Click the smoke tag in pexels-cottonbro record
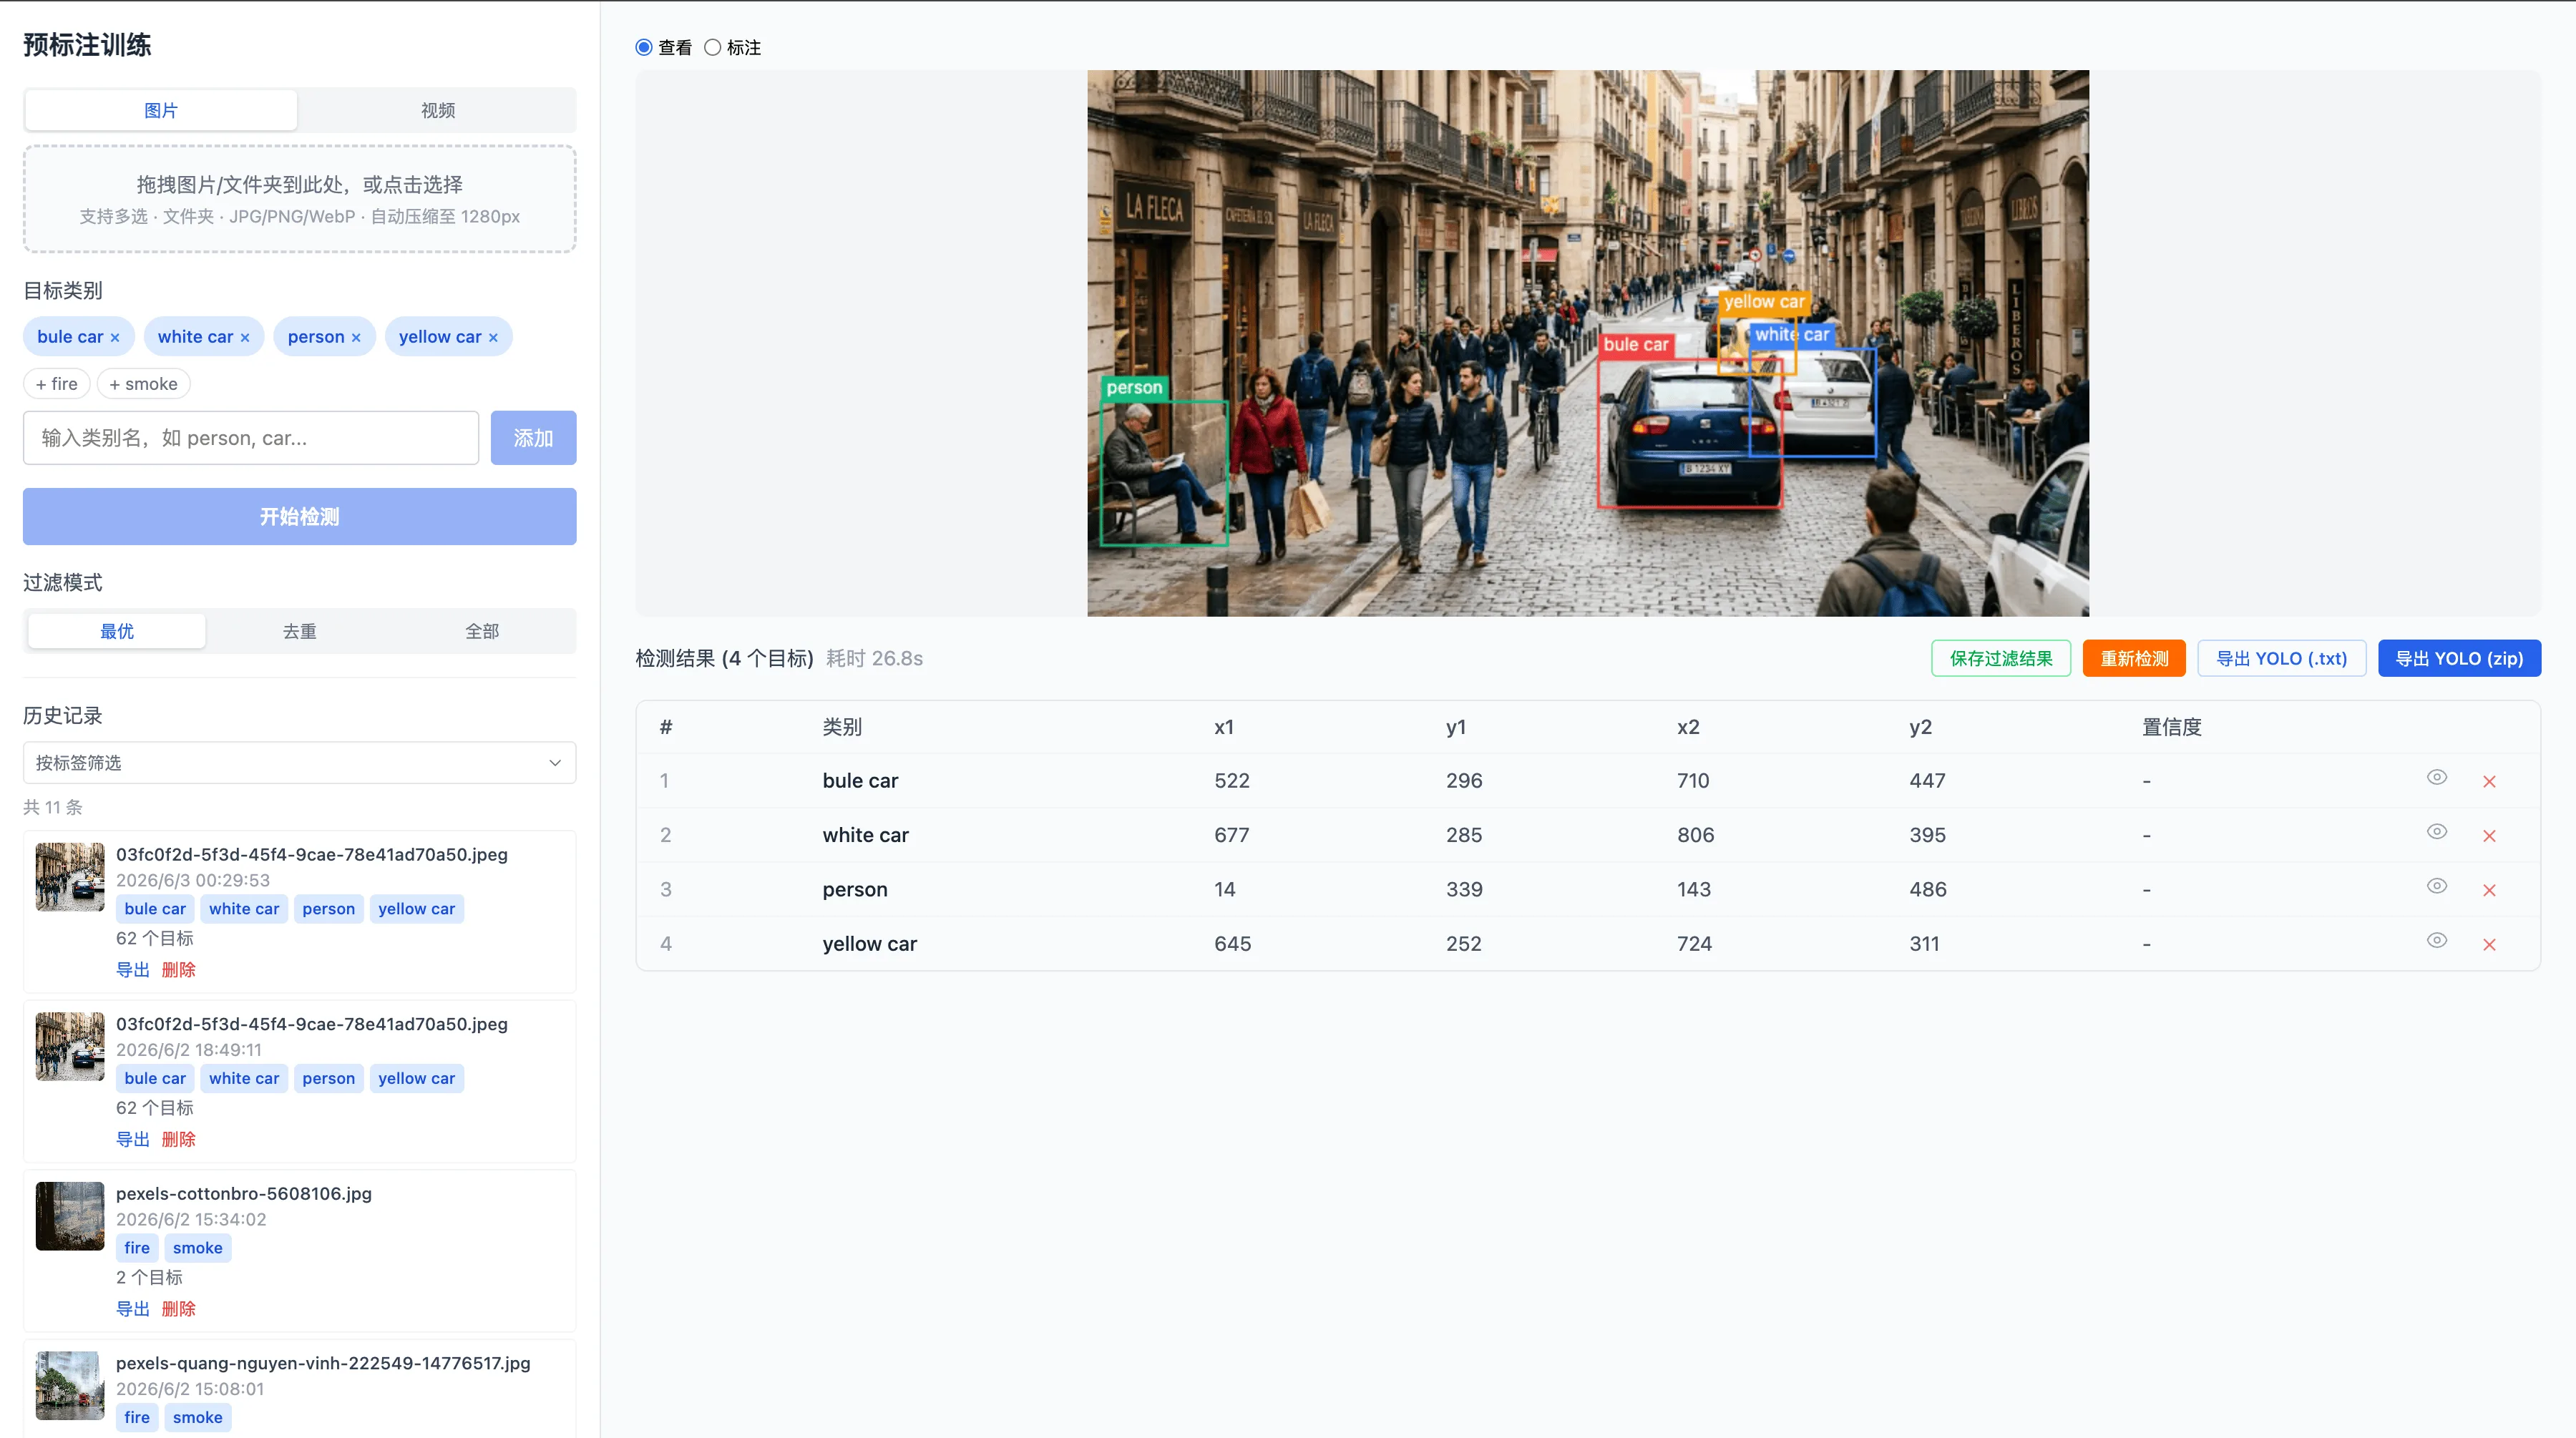 (x=198, y=1248)
